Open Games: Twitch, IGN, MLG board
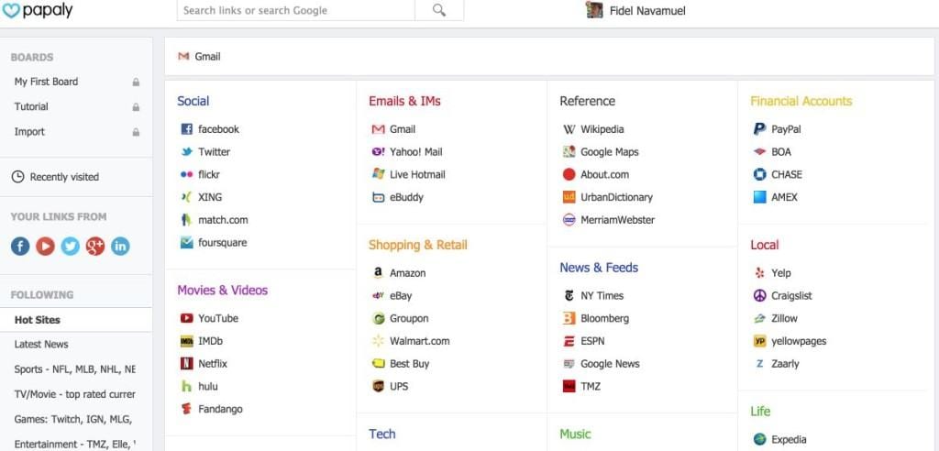This screenshot has height=451, width=939. pyautogui.click(x=73, y=419)
